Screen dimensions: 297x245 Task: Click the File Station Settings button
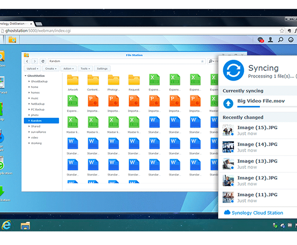[x=102, y=68]
